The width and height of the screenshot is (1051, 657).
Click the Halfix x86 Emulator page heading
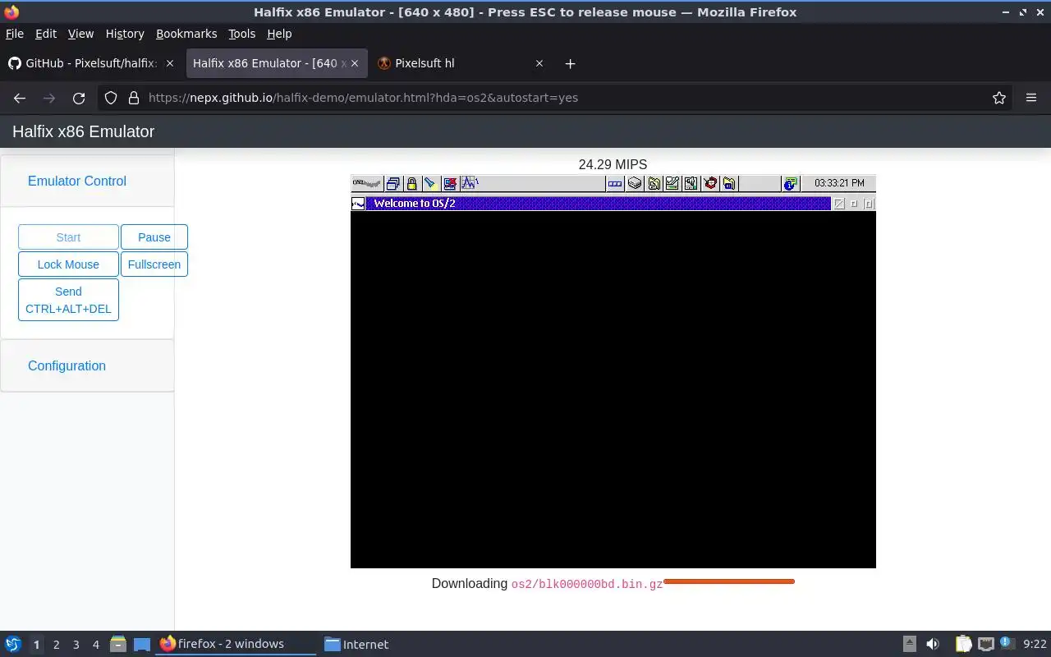(83, 131)
